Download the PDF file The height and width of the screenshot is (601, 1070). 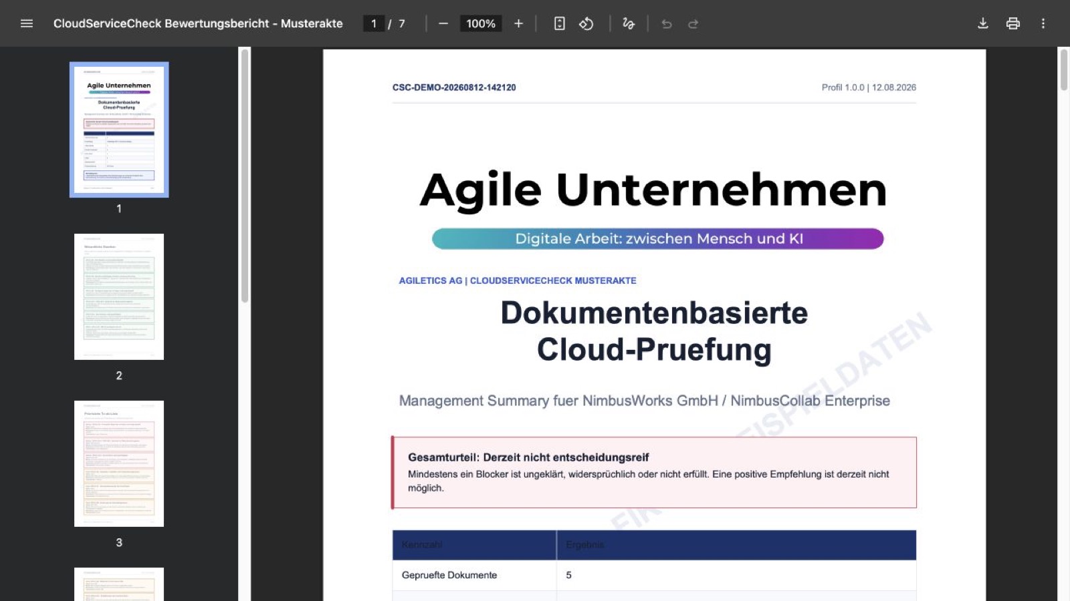coord(983,23)
